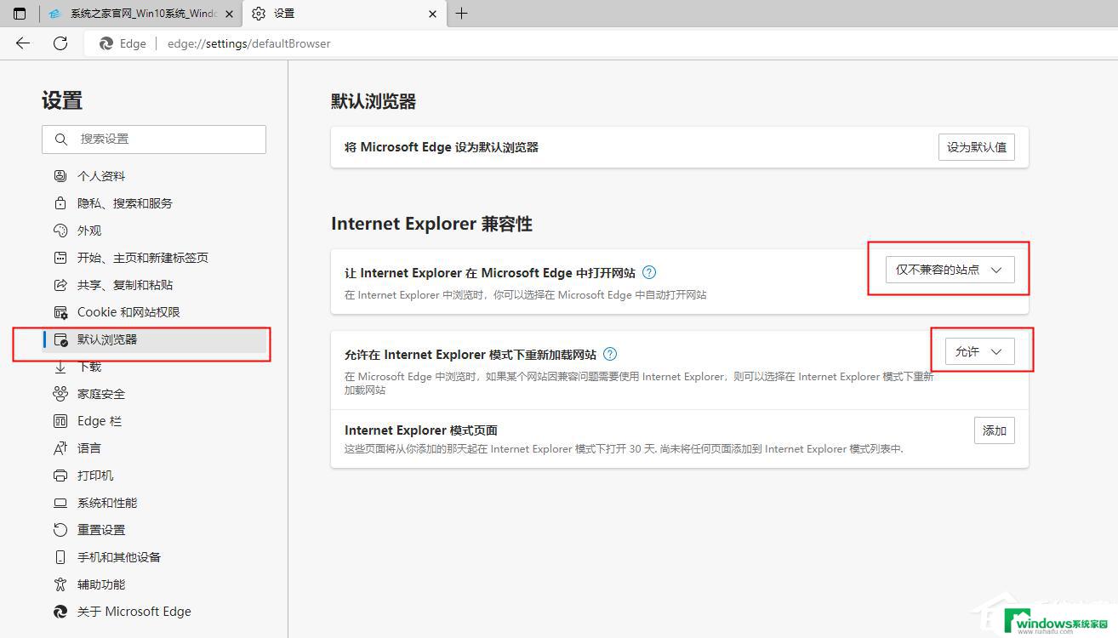This screenshot has height=638, width=1118.
Task: Click the Internet Explorer 模式页面 label
Action: tap(421, 430)
